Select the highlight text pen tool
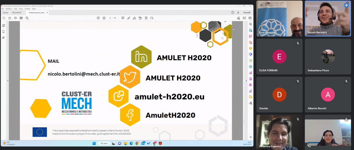The width and height of the screenshot is (354, 150). click(129, 18)
